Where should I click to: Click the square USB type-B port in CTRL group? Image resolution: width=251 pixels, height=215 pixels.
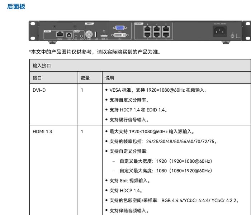[69, 35]
